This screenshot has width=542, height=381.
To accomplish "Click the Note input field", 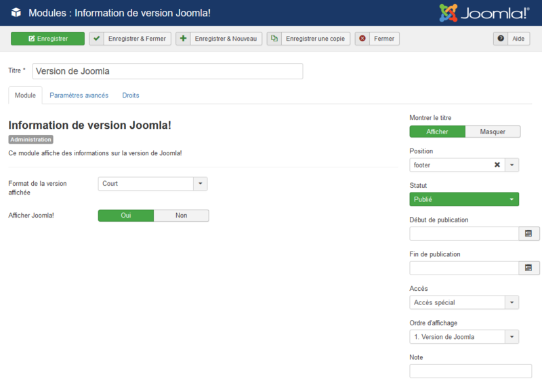I will (470, 371).
